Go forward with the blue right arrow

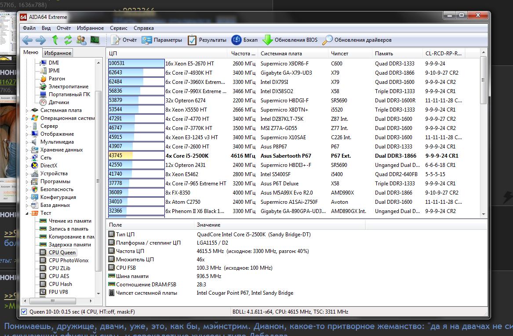pos(40,40)
